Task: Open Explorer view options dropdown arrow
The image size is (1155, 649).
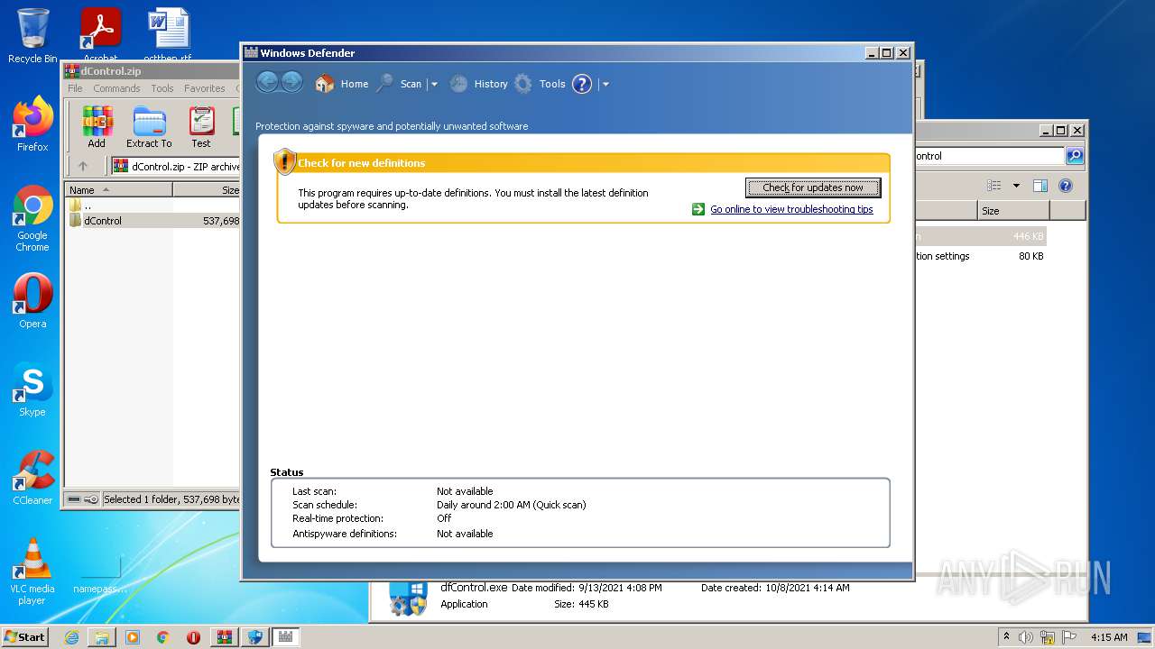Action: 1016,186
